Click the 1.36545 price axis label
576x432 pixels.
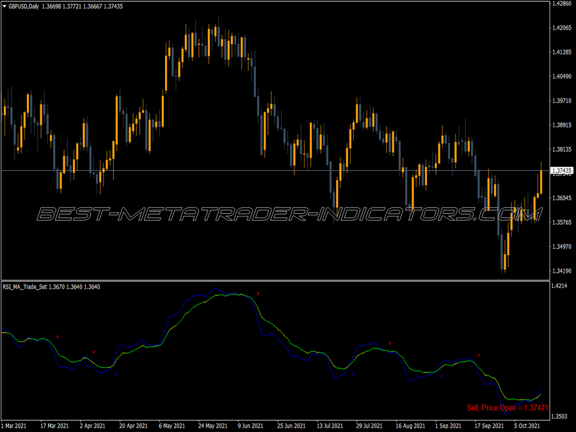click(x=562, y=198)
